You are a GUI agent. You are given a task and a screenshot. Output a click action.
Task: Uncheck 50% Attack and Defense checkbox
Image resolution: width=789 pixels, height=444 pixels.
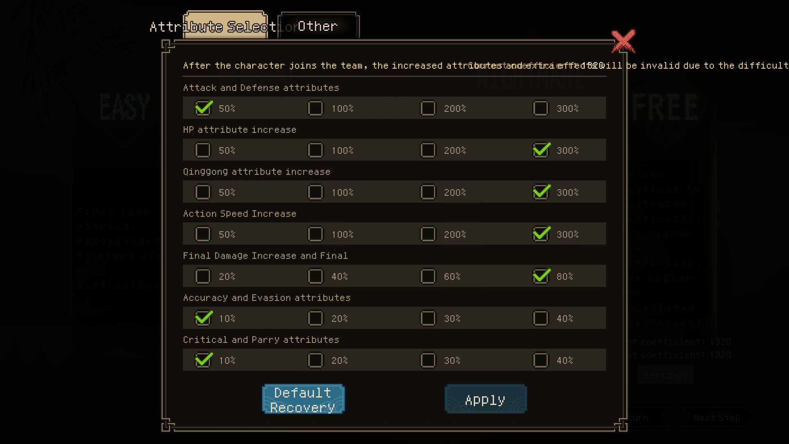[203, 109]
